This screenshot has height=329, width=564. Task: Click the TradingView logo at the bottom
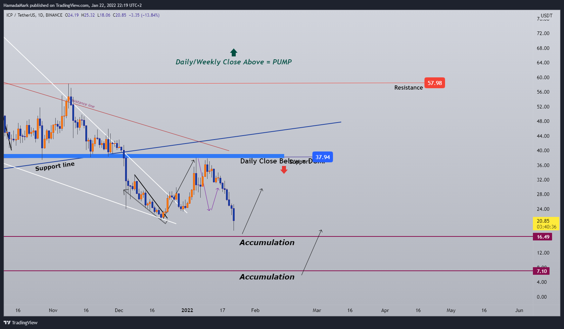pos(21,322)
